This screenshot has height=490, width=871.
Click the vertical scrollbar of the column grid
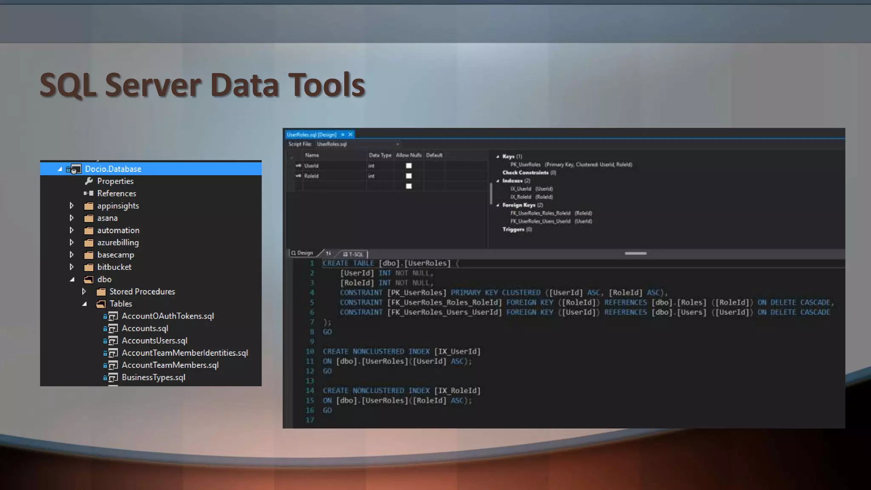coord(491,194)
